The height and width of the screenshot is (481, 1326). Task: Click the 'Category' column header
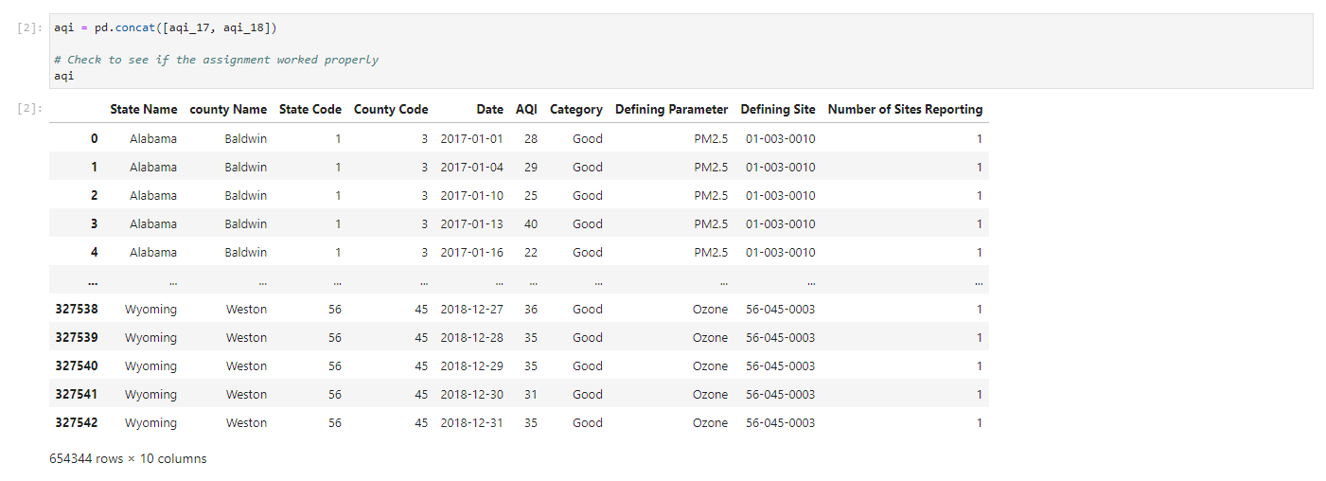point(576,110)
